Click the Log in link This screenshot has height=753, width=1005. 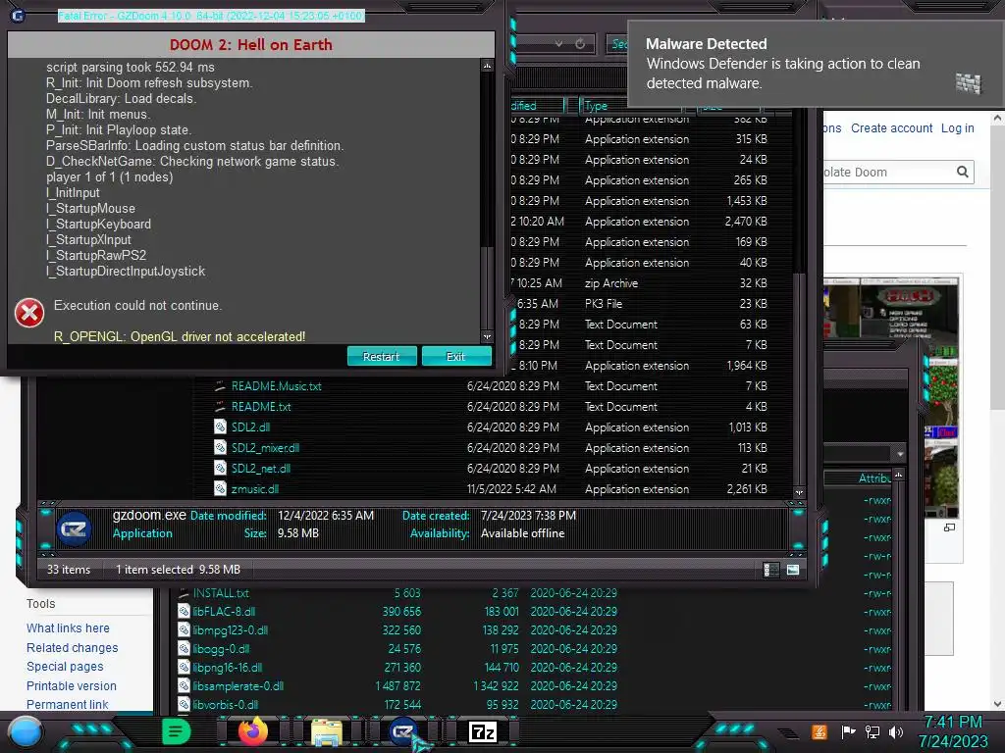pos(957,128)
